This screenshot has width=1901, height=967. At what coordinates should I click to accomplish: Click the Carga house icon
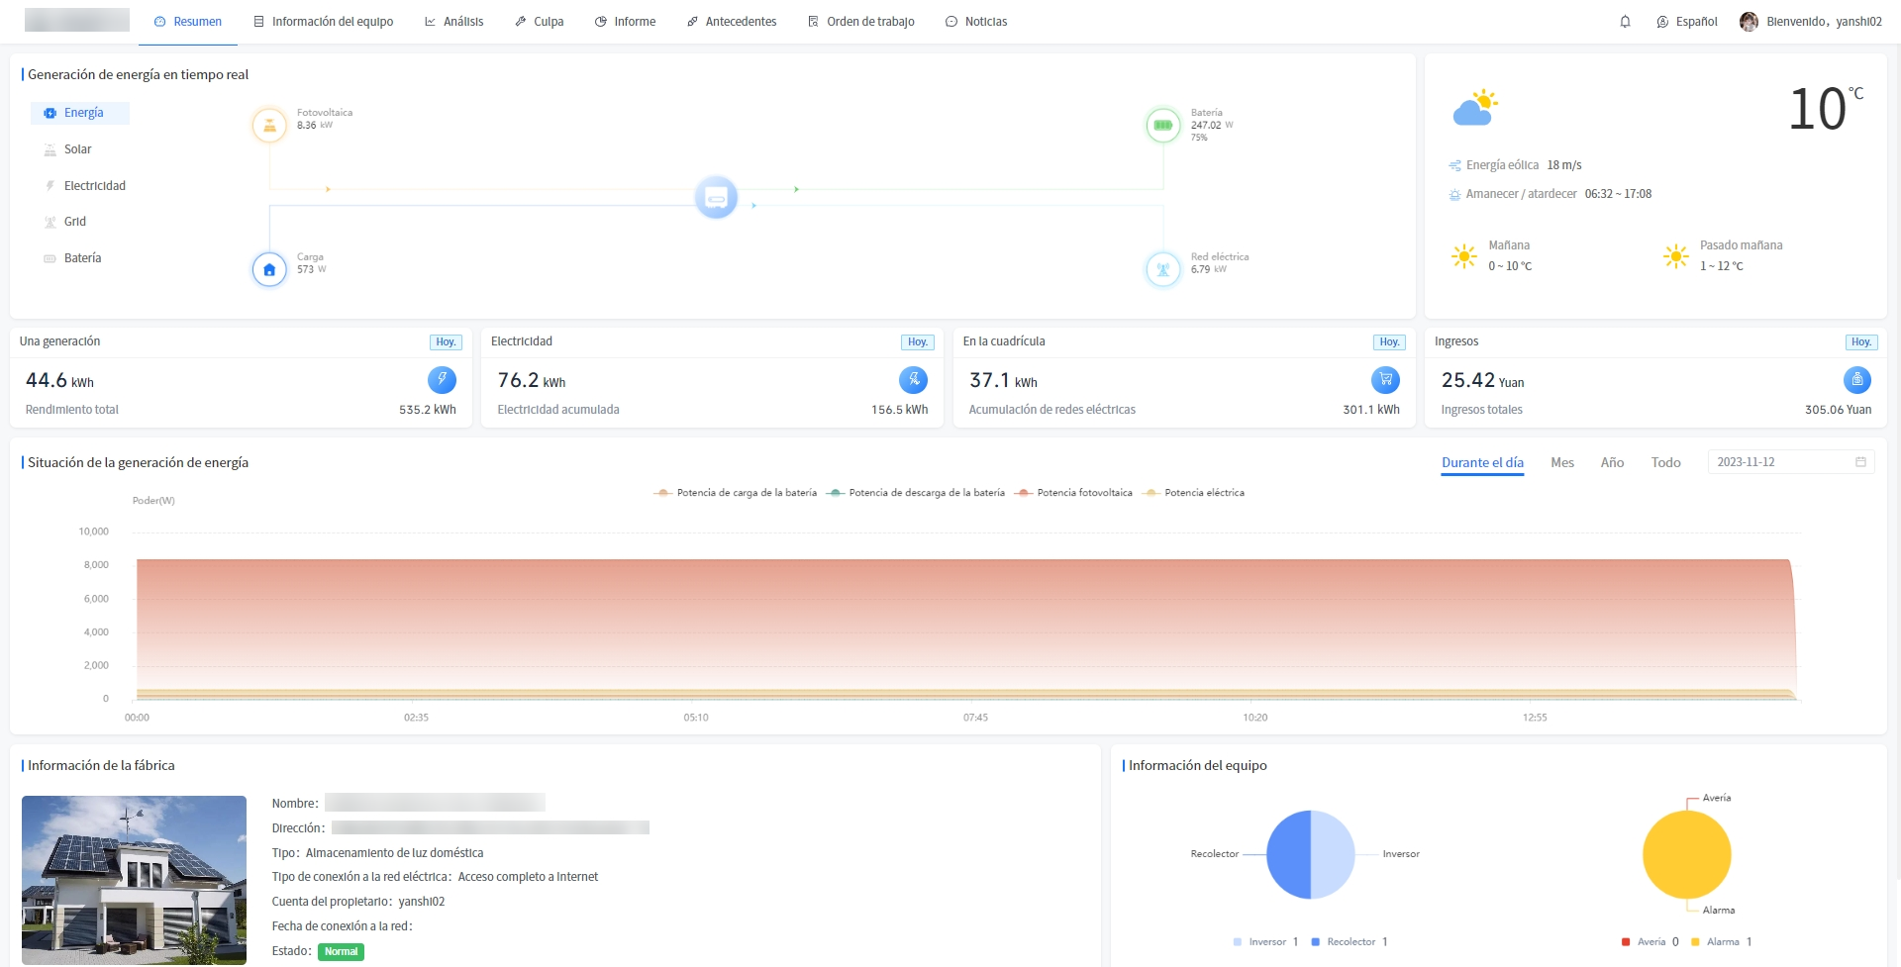point(269,269)
